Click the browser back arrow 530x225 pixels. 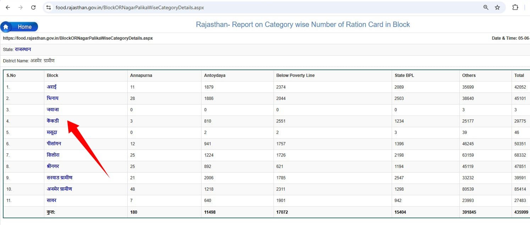[x=8, y=7]
